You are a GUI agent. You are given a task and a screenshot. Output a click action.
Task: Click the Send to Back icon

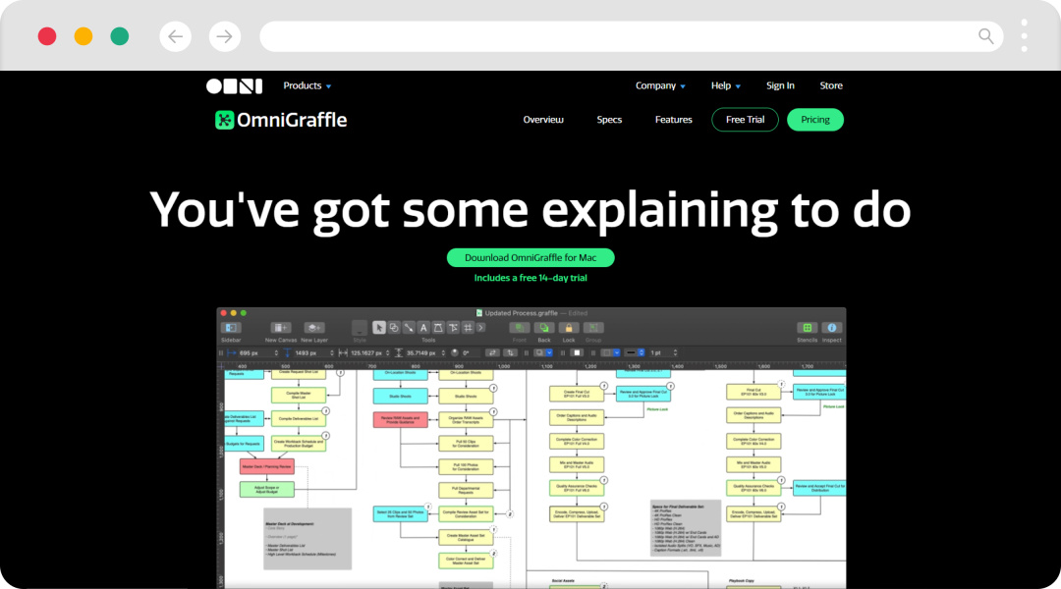pyautogui.click(x=544, y=328)
